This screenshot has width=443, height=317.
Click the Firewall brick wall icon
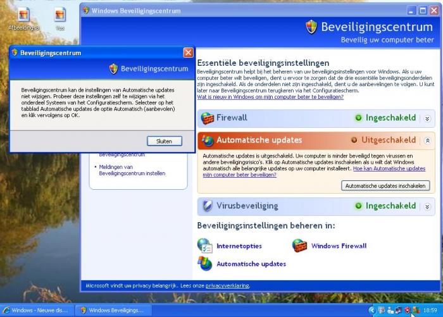[x=208, y=118]
